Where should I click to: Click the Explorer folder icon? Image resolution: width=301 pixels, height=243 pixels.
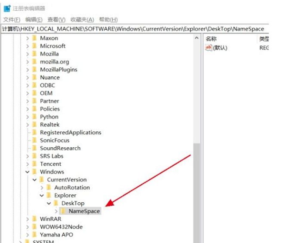coord(49,195)
